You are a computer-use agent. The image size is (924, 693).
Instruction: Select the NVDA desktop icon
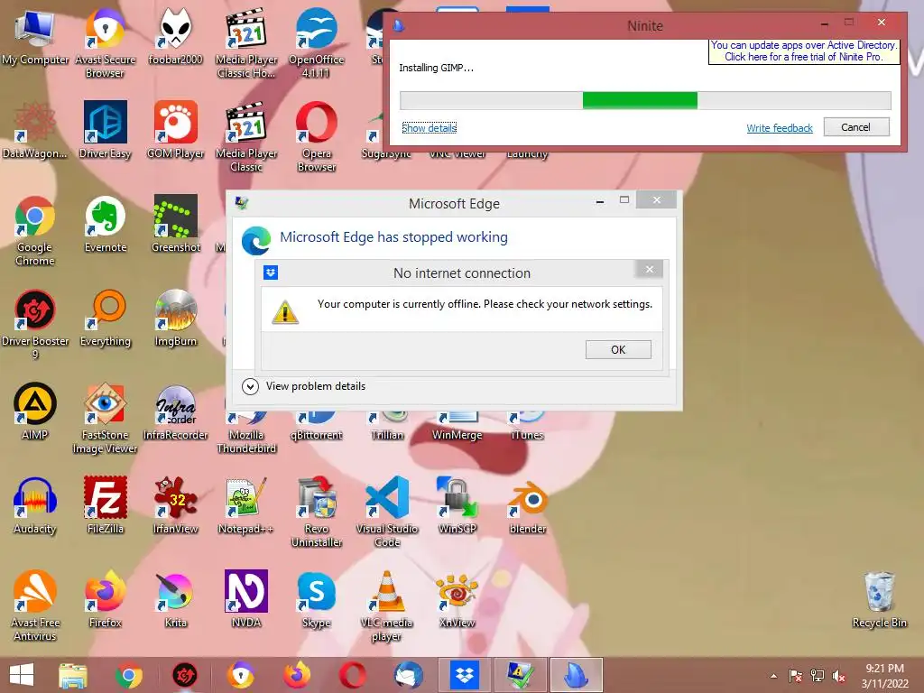pyautogui.click(x=246, y=599)
